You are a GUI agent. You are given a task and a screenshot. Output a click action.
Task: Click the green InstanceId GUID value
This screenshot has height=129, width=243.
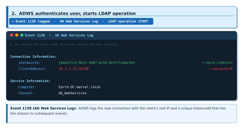point(97,63)
